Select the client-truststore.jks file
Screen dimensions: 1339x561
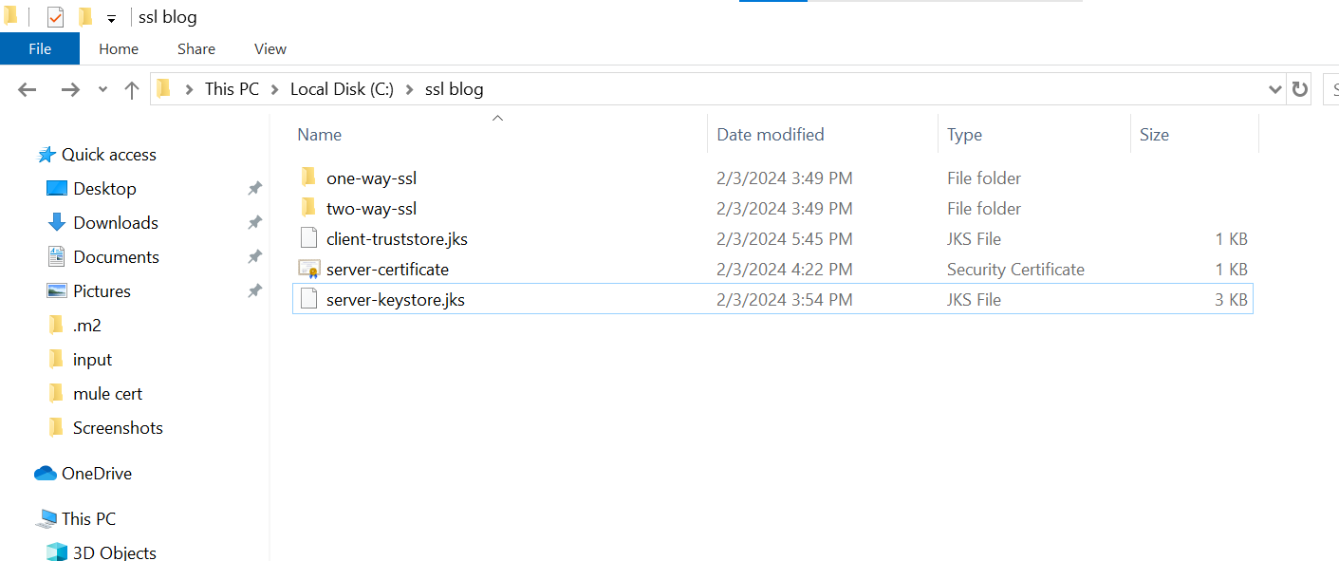(x=397, y=239)
